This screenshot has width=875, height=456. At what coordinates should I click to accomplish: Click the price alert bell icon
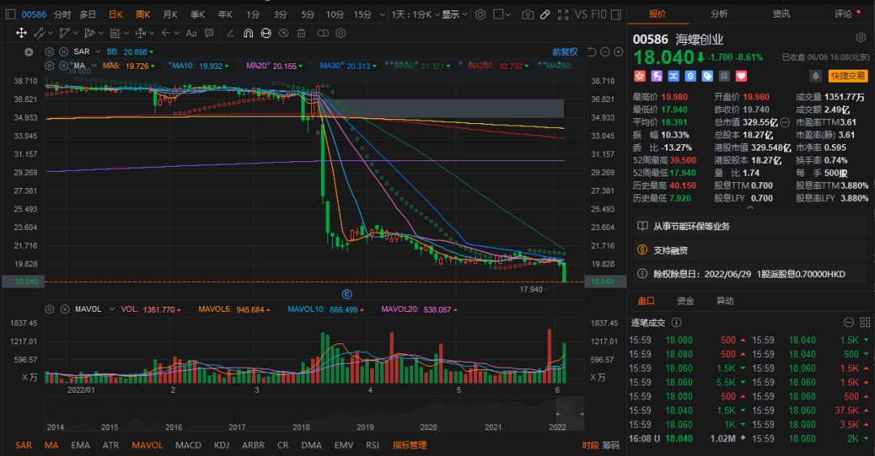click(815, 75)
